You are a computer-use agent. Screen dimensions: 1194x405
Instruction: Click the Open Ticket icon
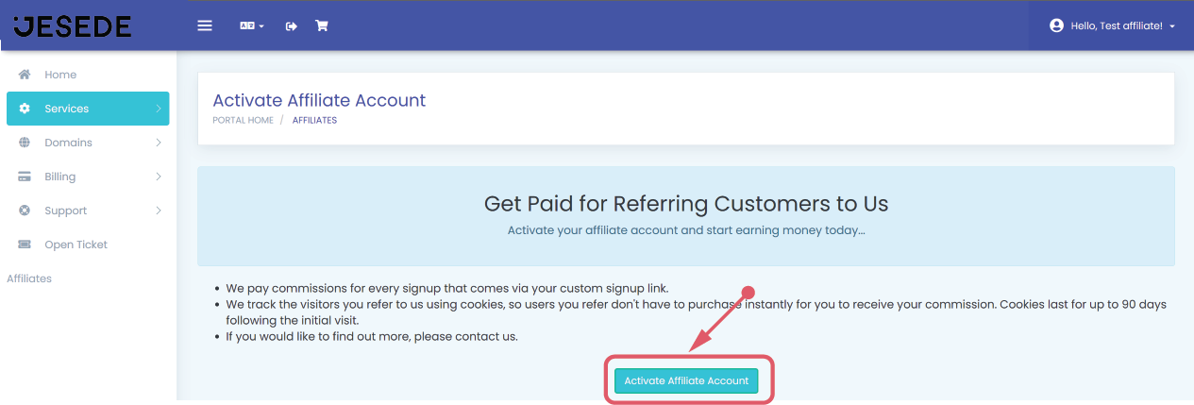25,245
